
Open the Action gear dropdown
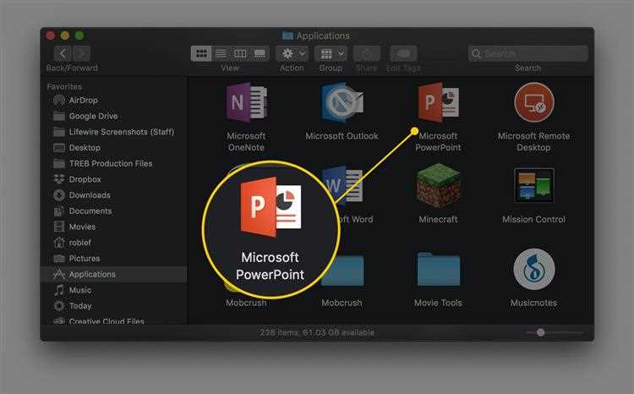tap(292, 53)
